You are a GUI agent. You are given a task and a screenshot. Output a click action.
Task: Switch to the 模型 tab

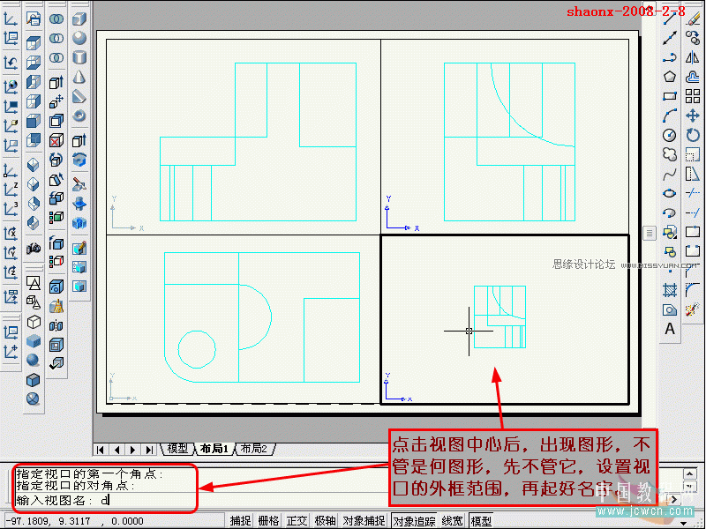click(177, 449)
